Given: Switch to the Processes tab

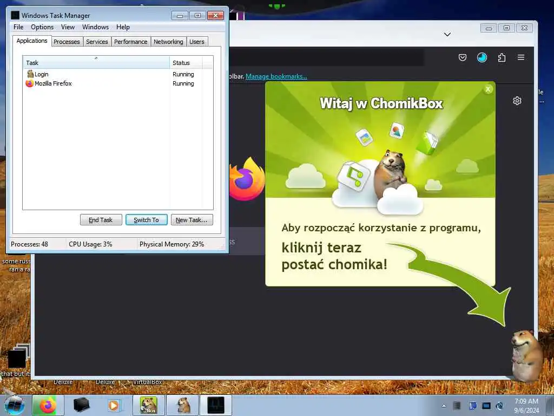Looking at the screenshot, I should pos(67,42).
